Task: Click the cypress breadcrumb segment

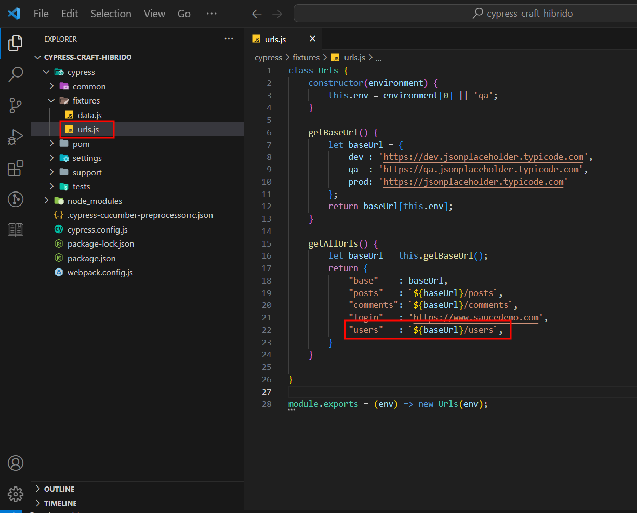Action: 268,58
